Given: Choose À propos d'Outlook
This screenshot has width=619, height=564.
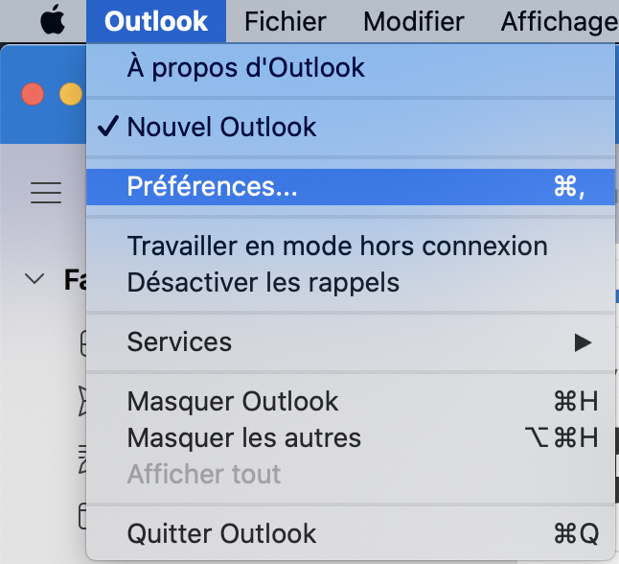Looking at the screenshot, I should [246, 67].
